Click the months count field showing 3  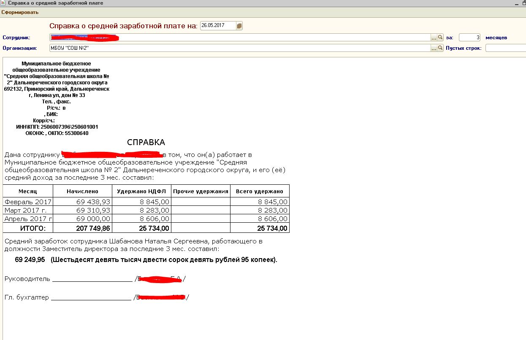tap(469, 38)
